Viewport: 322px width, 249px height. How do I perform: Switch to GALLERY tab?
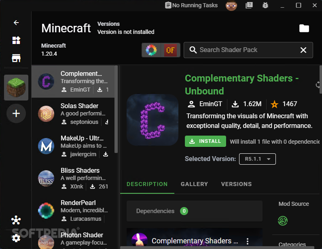point(194,184)
